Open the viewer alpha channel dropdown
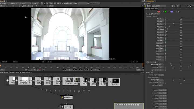Screen dimensions: 194x109 coord(15,3)
